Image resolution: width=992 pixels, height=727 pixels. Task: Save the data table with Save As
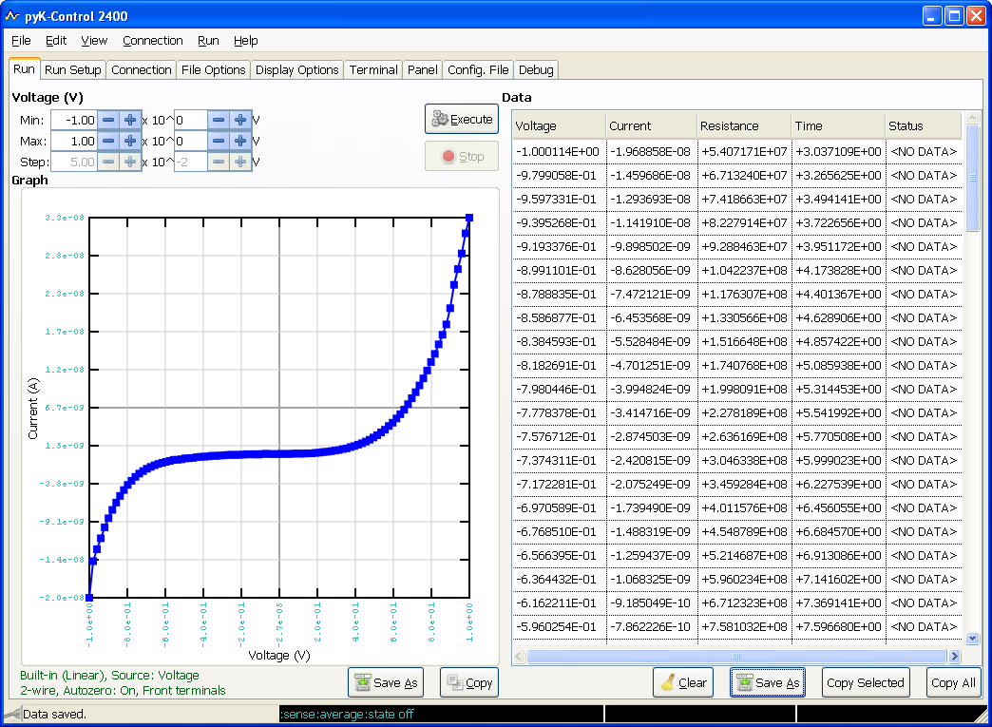pyautogui.click(x=768, y=682)
